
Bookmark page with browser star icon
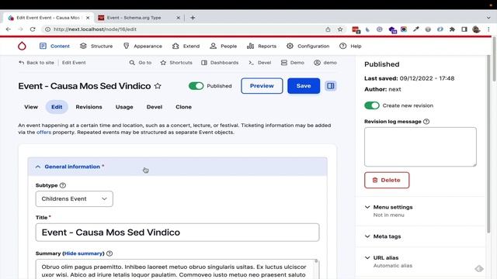point(340,29)
